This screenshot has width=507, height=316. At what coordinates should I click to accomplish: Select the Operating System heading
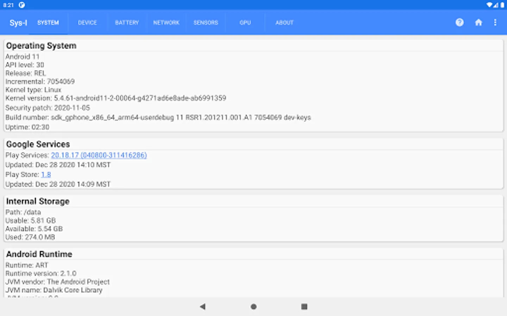[41, 46]
